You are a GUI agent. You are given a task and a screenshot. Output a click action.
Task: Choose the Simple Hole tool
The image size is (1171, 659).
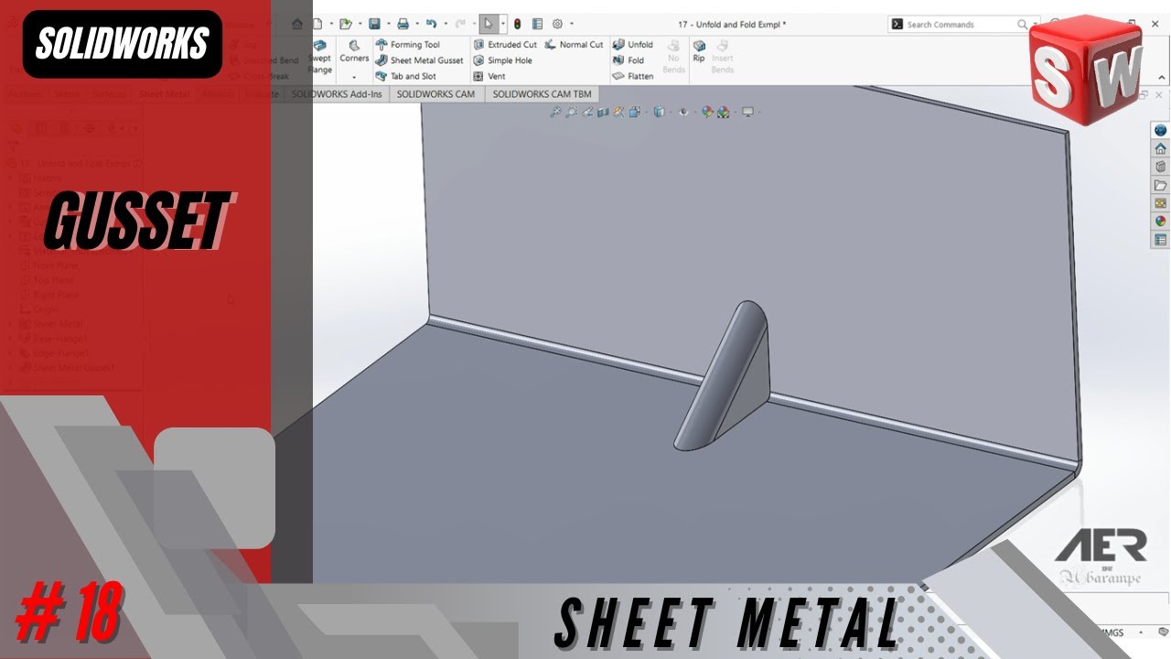pos(502,60)
